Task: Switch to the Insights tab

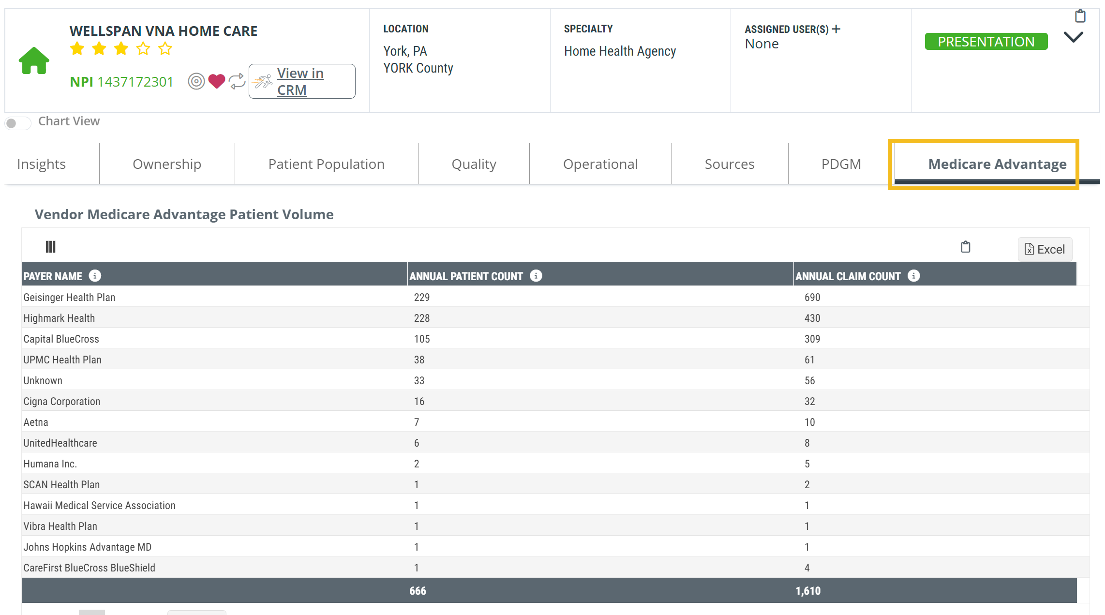Action: 42,164
